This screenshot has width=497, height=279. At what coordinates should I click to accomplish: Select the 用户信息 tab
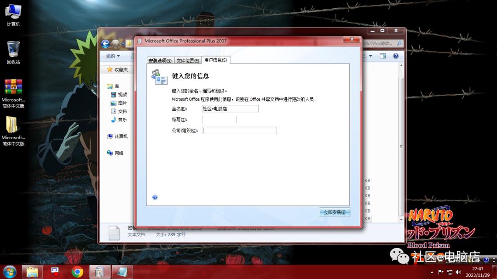tap(215, 60)
